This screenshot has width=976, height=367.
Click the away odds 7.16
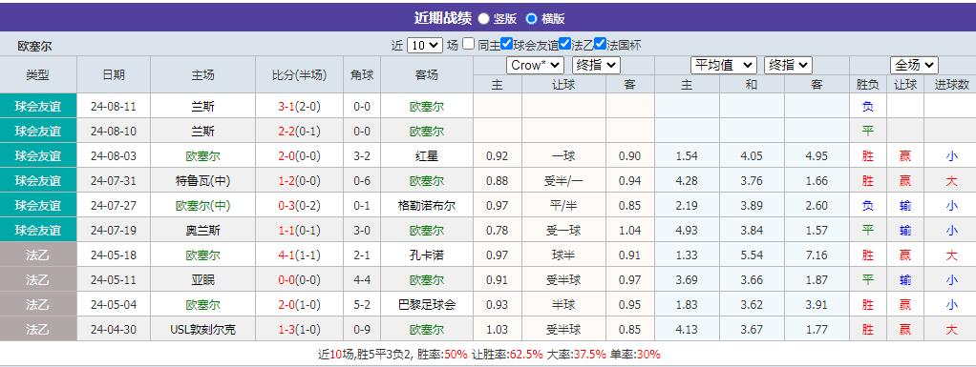817,255
